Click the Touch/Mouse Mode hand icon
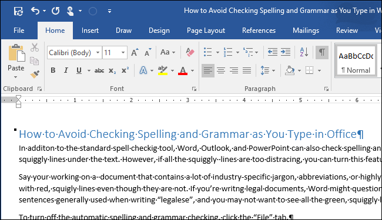 click(70, 11)
